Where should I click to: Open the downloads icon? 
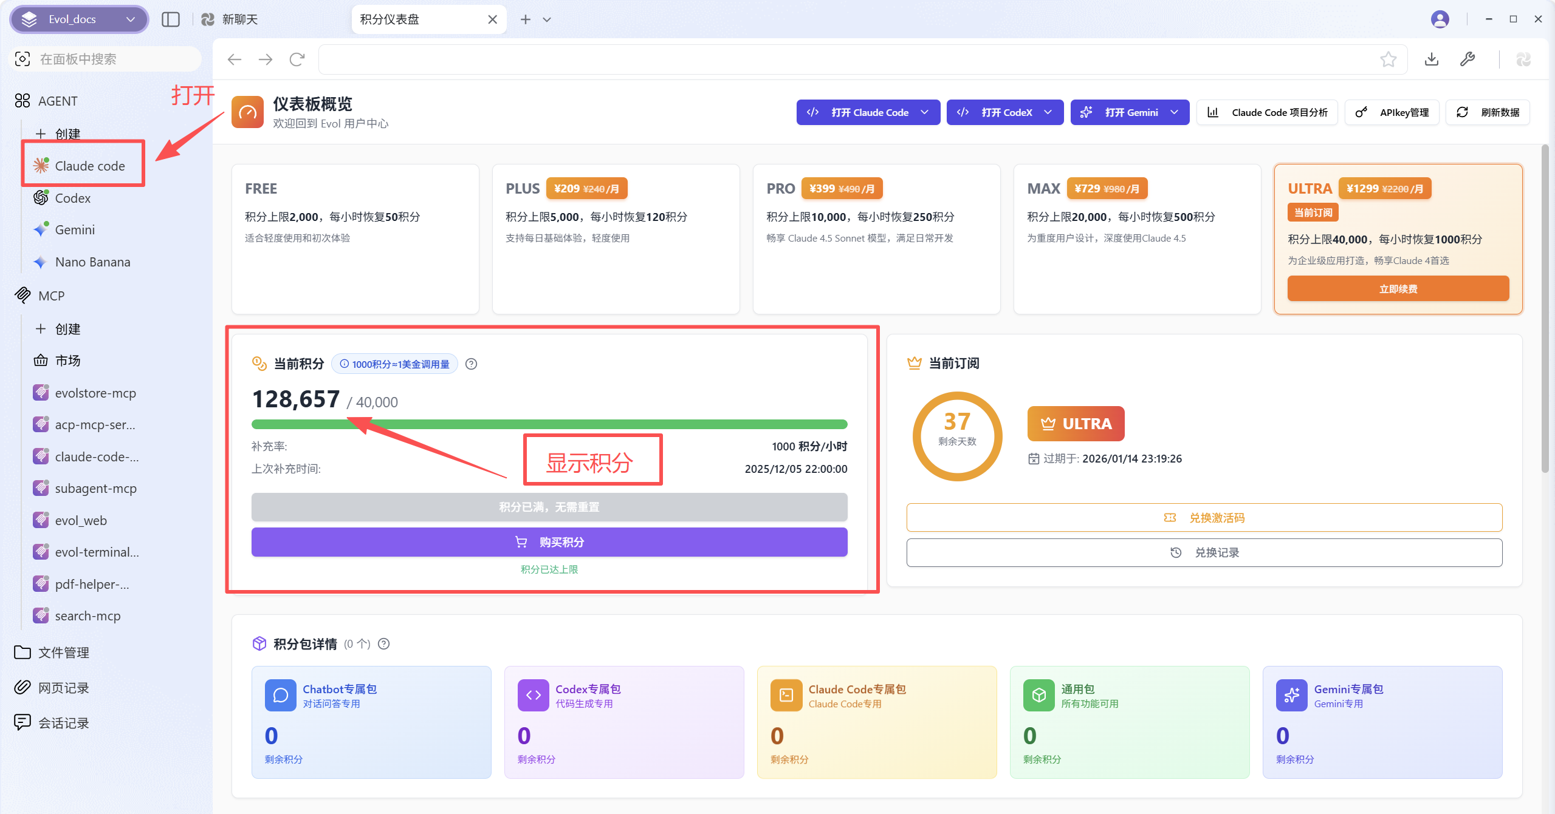1431,59
